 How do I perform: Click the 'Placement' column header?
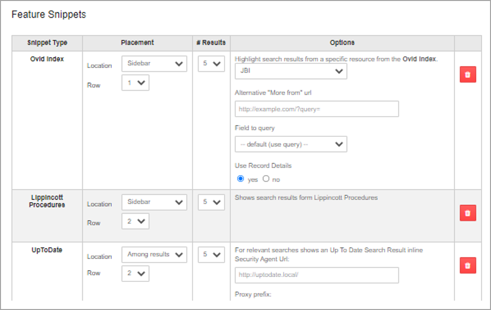click(137, 43)
